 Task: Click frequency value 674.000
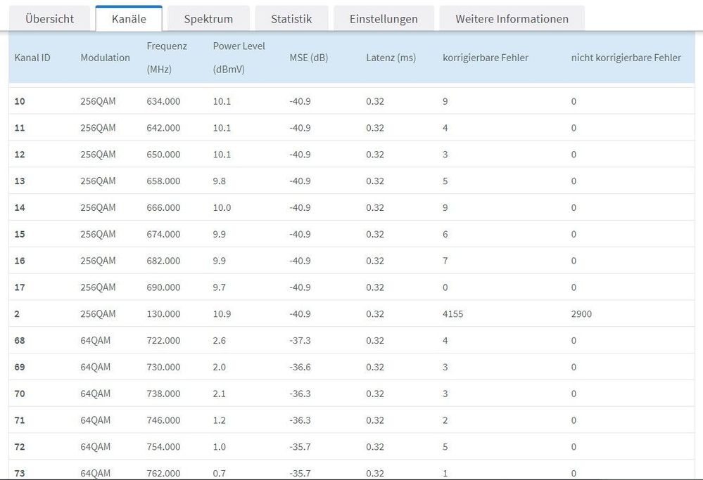(164, 234)
